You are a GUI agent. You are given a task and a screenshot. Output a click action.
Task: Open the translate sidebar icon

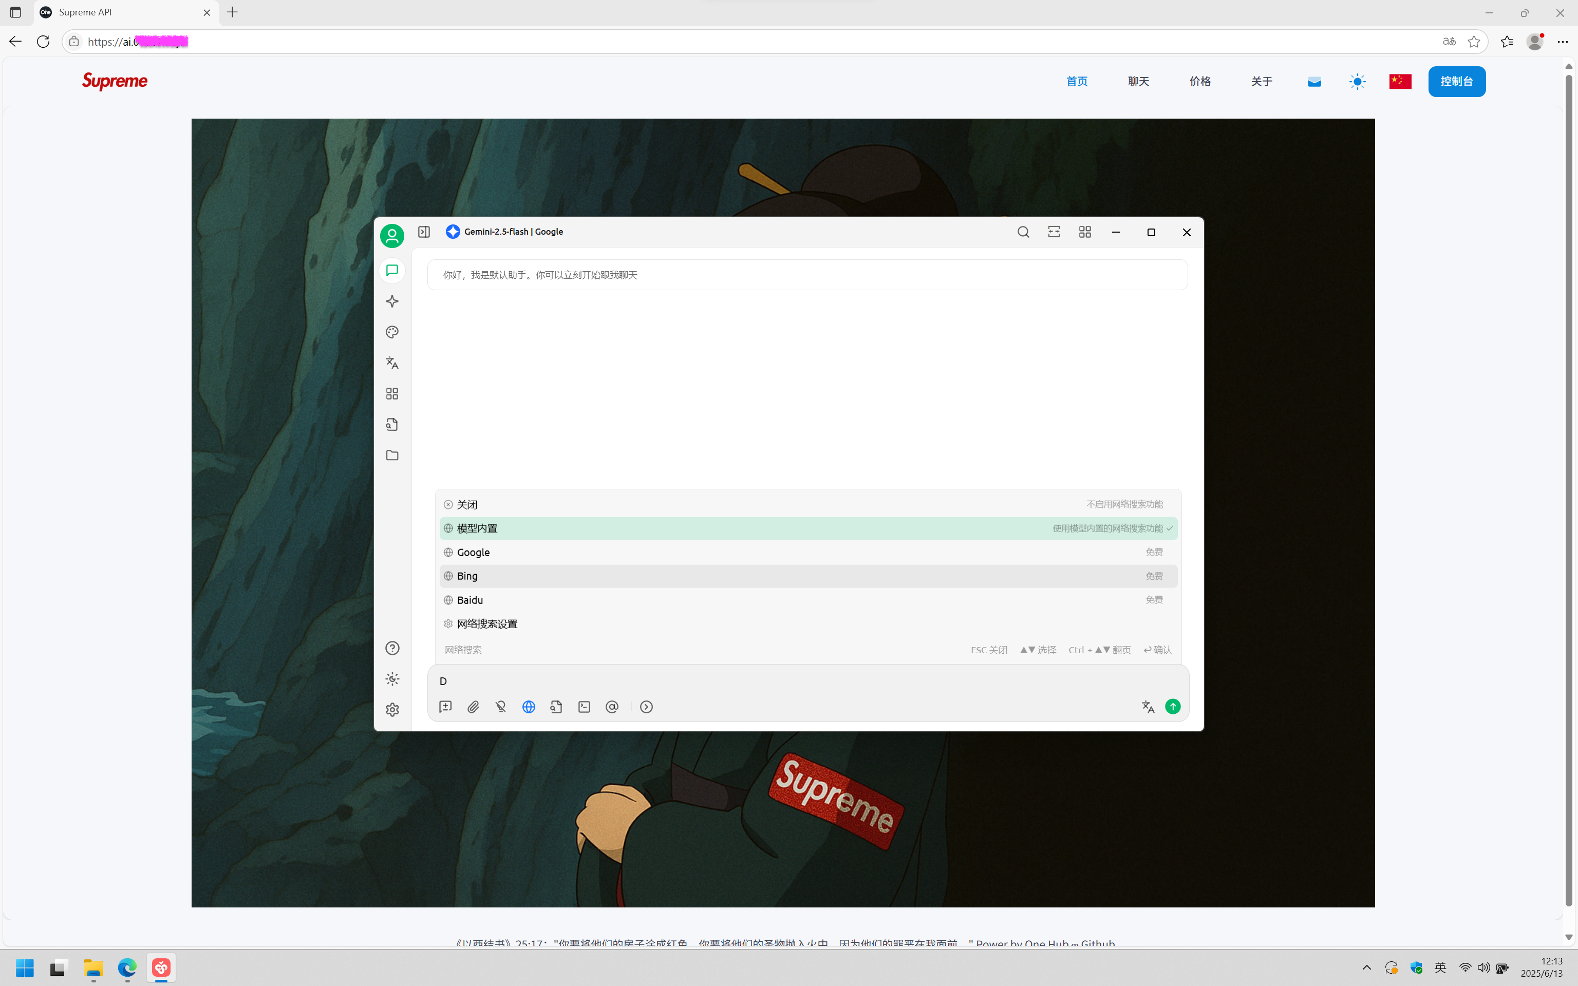[x=392, y=363]
